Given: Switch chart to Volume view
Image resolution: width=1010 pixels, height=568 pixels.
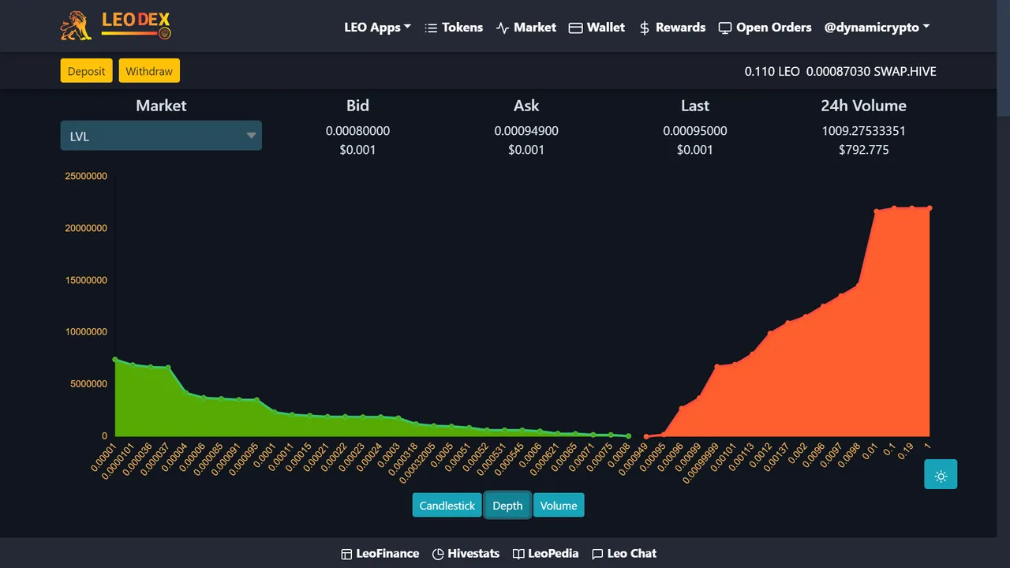Looking at the screenshot, I should 559,506.
